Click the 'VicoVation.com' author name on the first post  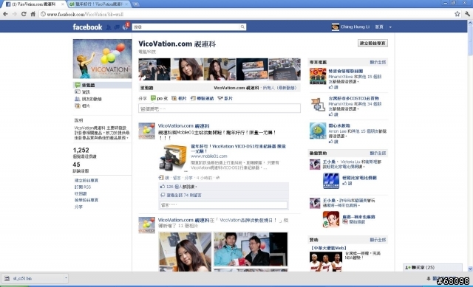click(x=183, y=125)
